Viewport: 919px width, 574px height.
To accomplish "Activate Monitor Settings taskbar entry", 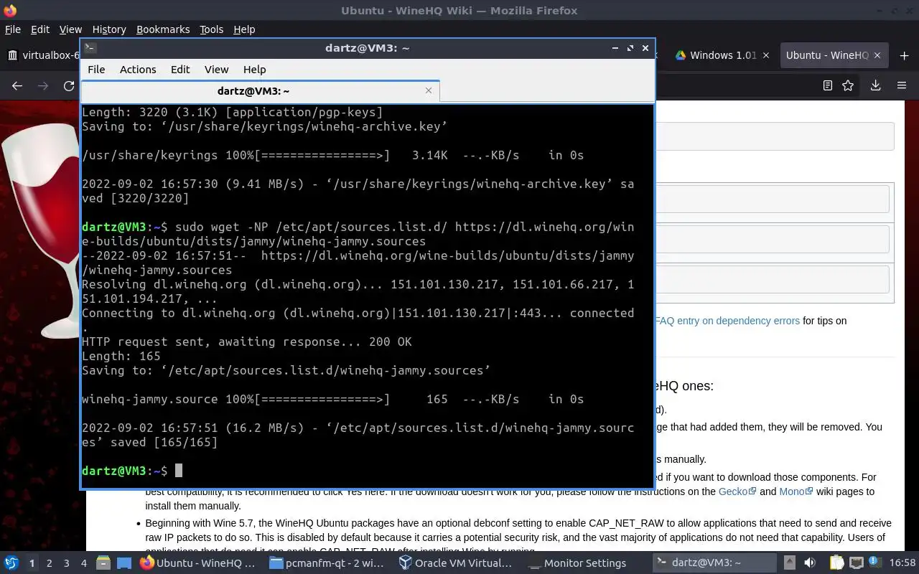I will [x=585, y=563].
